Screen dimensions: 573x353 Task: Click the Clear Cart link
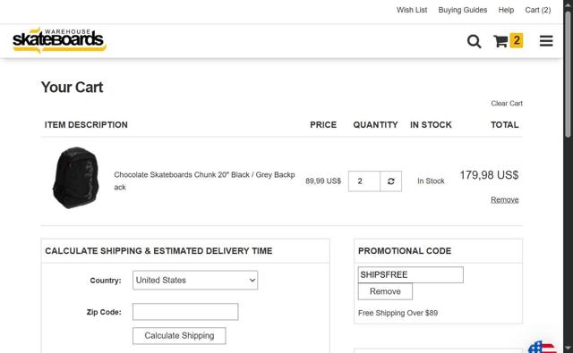(507, 104)
